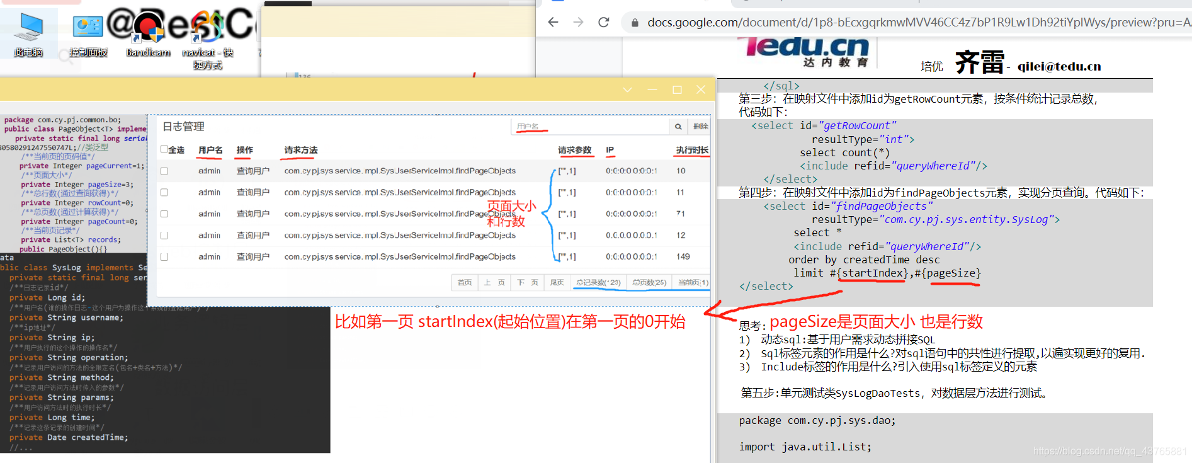Tick the 全选 select-all checkbox
1192x463 pixels.
pyautogui.click(x=164, y=149)
